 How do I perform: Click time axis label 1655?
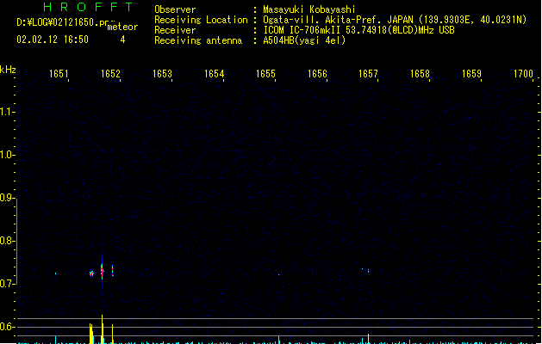[x=265, y=74]
